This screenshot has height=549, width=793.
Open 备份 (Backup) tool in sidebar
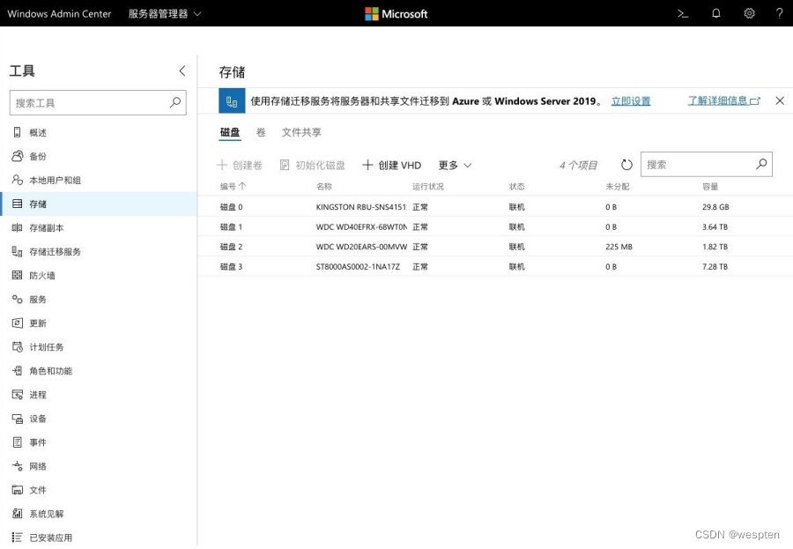37,156
